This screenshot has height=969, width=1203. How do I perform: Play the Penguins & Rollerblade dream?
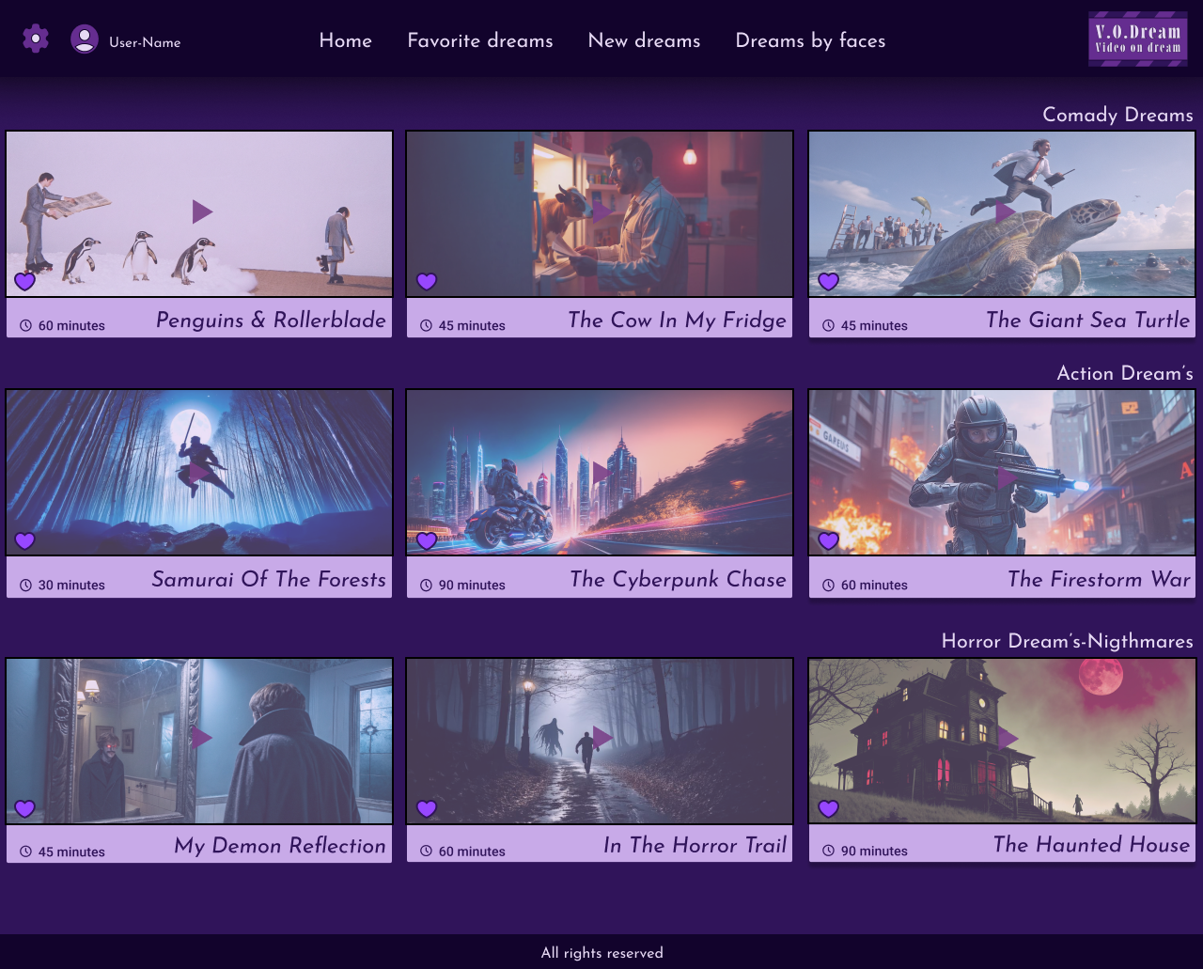201,211
